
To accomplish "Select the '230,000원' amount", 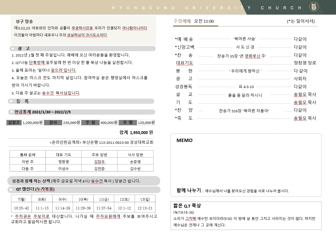I will (x=72, y=123).
